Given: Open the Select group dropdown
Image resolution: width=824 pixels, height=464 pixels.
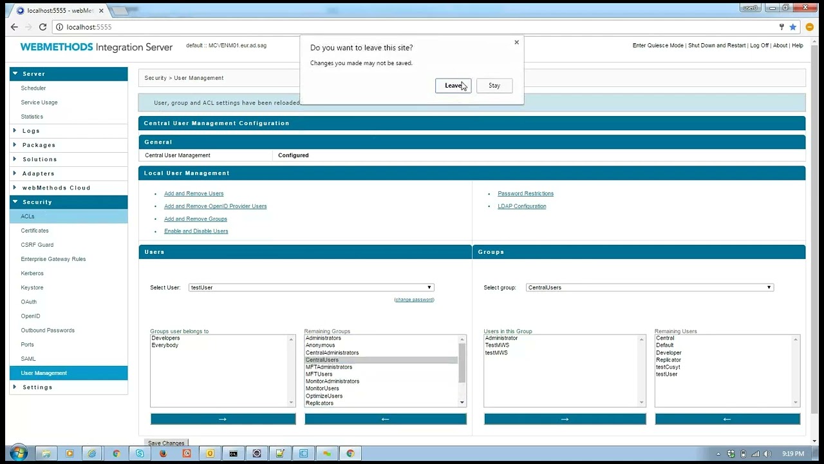Looking at the screenshot, I should click(650, 287).
